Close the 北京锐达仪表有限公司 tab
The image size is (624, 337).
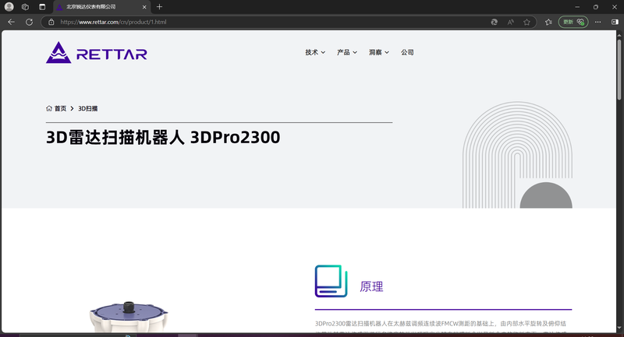tap(144, 7)
